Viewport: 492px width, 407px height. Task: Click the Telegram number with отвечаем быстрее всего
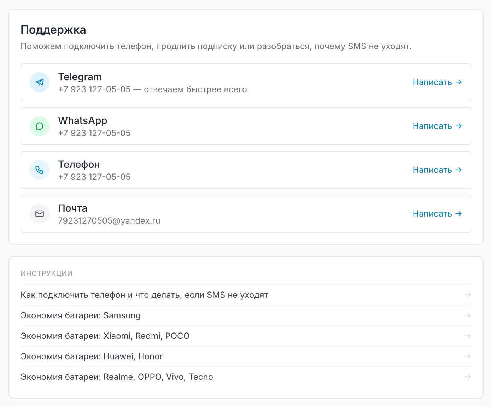tap(153, 89)
